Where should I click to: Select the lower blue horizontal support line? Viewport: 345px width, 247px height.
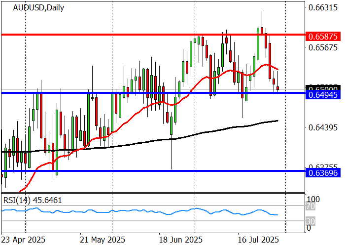tap(153, 171)
